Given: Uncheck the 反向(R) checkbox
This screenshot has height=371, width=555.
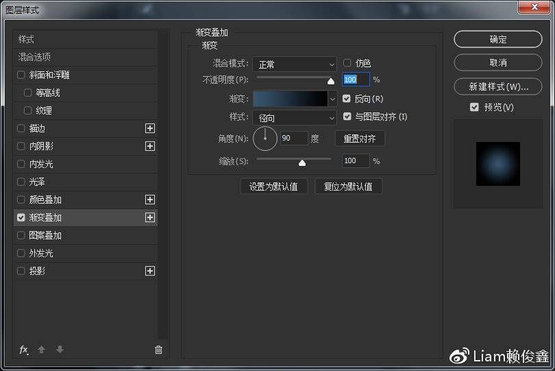Looking at the screenshot, I should point(347,99).
